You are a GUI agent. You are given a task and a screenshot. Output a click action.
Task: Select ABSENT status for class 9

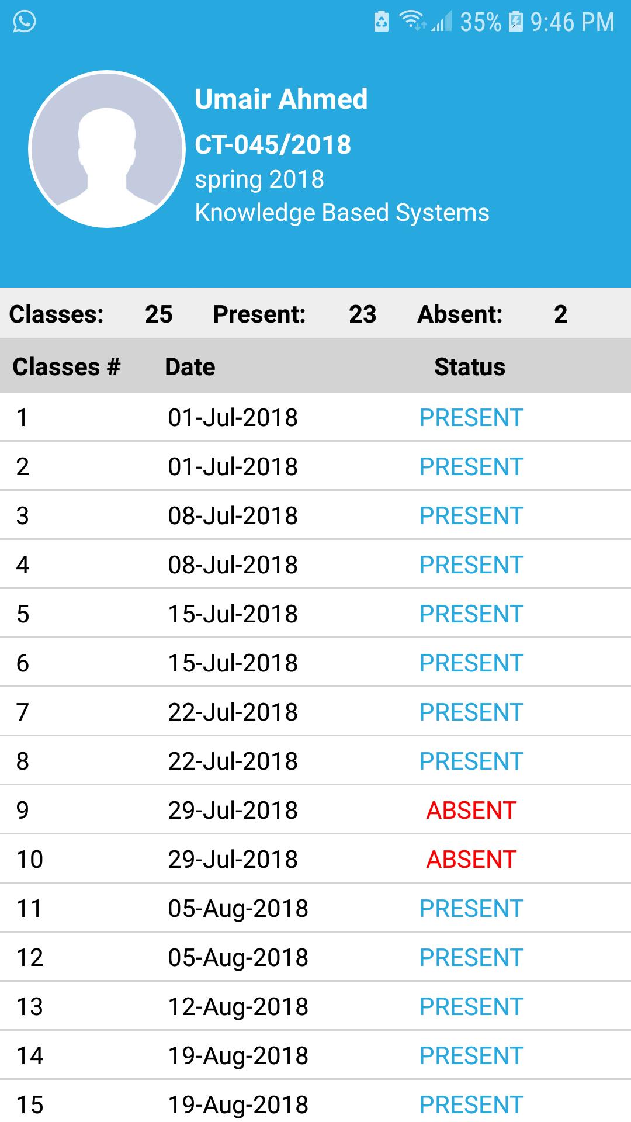point(471,811)
